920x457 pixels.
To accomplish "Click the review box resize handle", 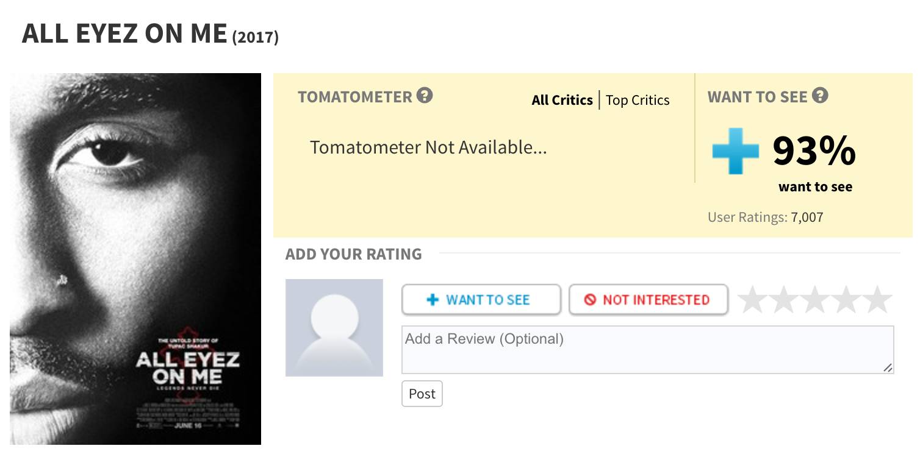I will [x=888, y=367].
